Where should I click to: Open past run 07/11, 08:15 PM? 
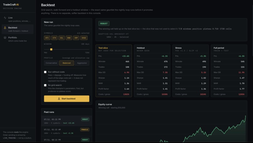pyautogui.click(x=67, y=140)
